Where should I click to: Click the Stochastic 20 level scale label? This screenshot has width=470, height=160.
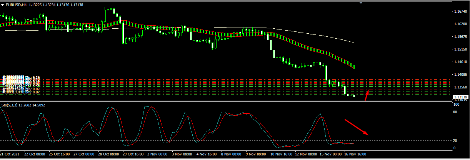coord(456,140)
